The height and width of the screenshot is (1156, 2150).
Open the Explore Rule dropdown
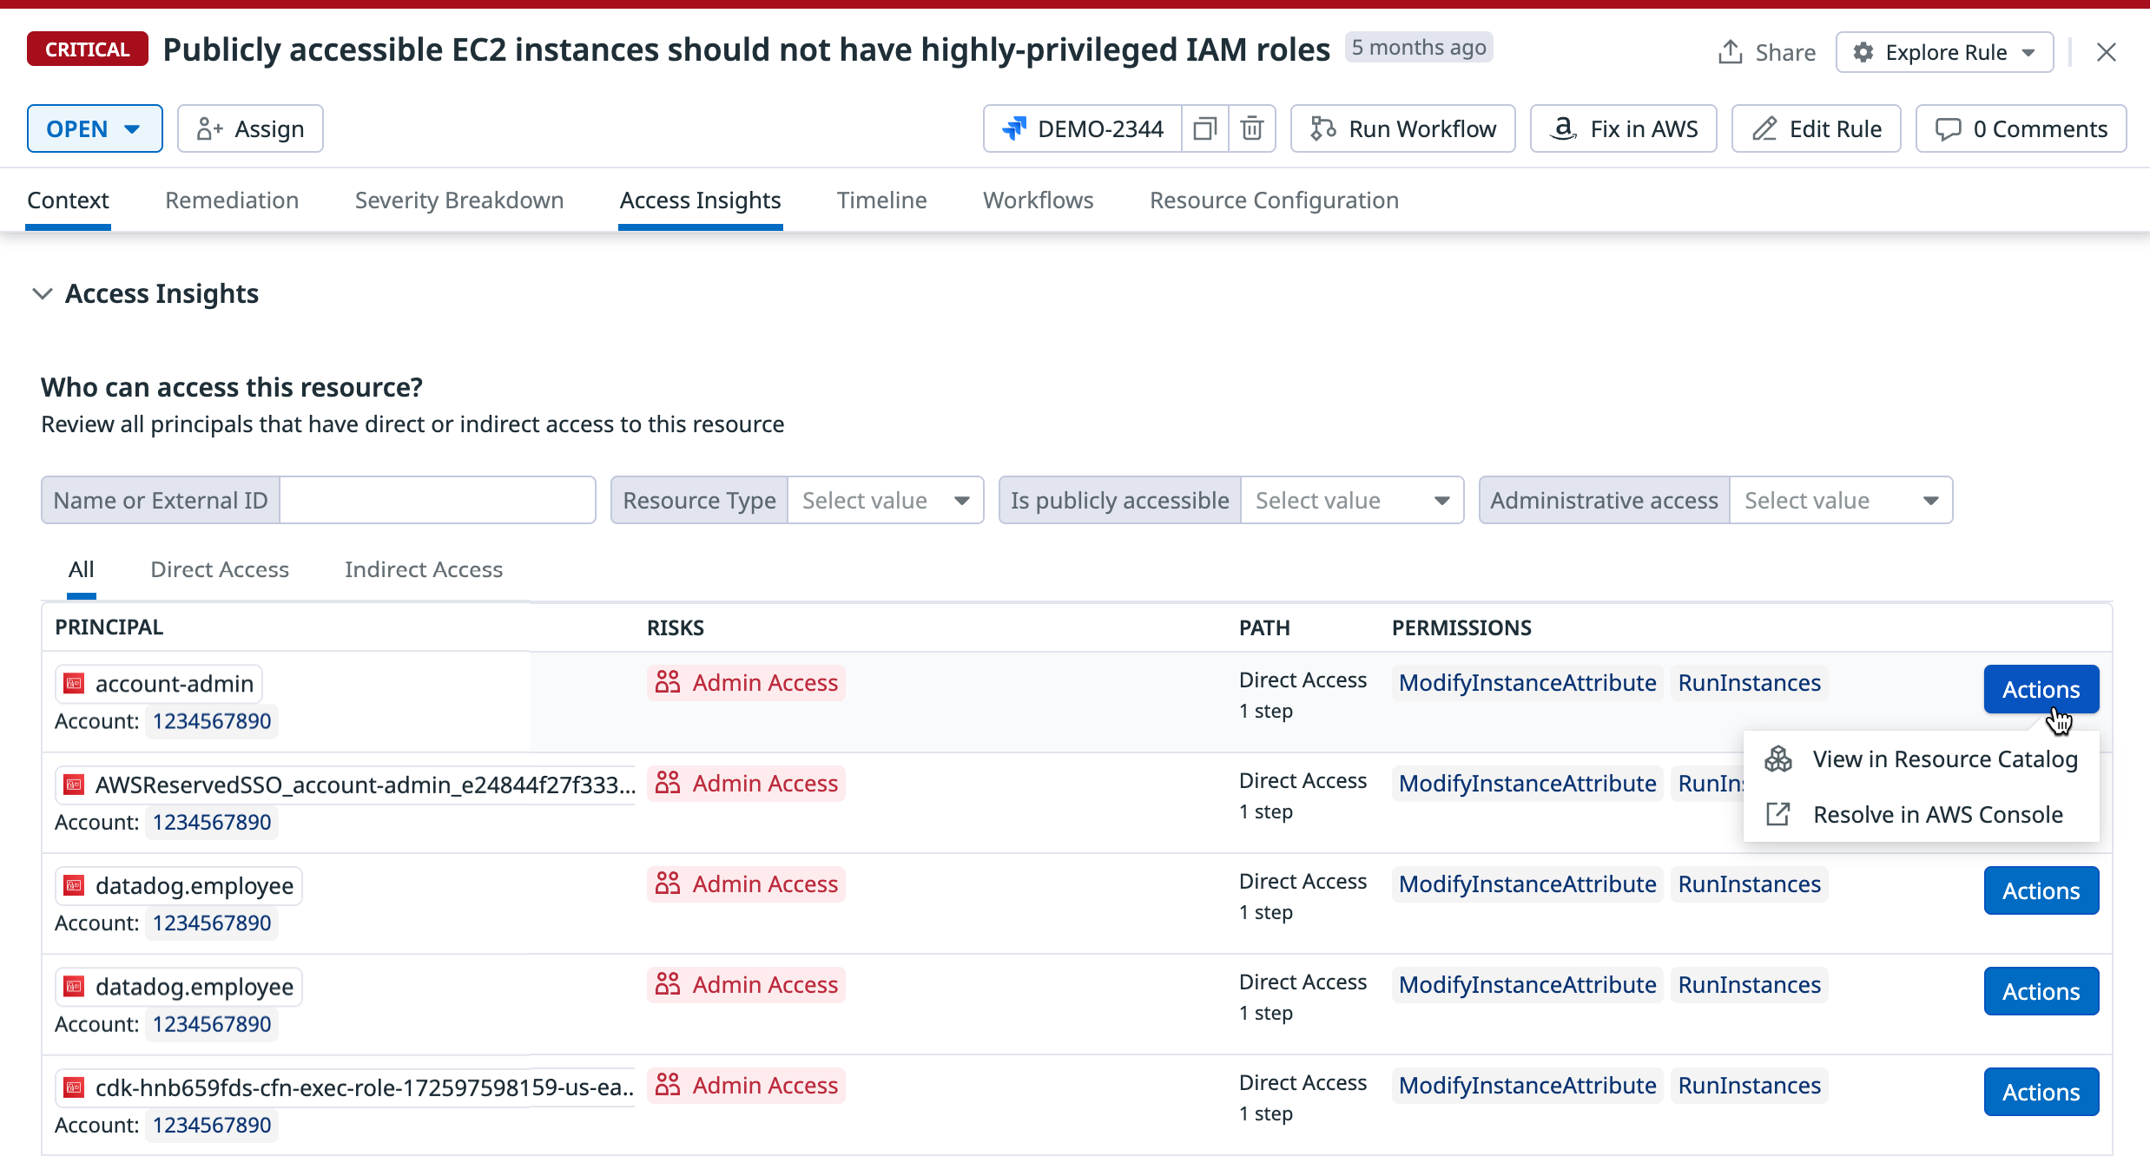[1944, 53]
